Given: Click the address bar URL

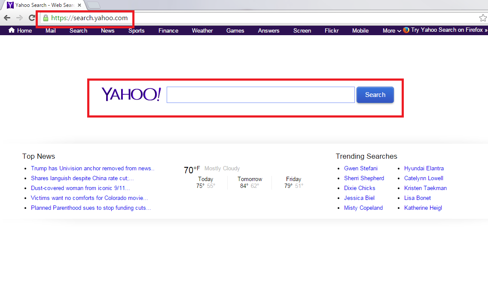Looking at the screenshot, I should click(89, 18).
